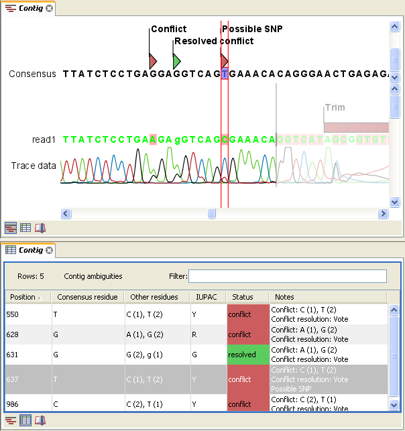This screenshot has width=405, height=431.
Task: Click the Possible SNP annotation arrow
Action: point(225,61)
